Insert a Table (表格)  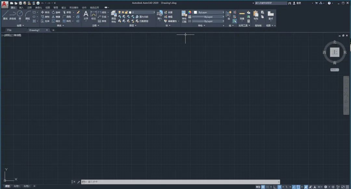pyautogui.click(x=102, y=21)
